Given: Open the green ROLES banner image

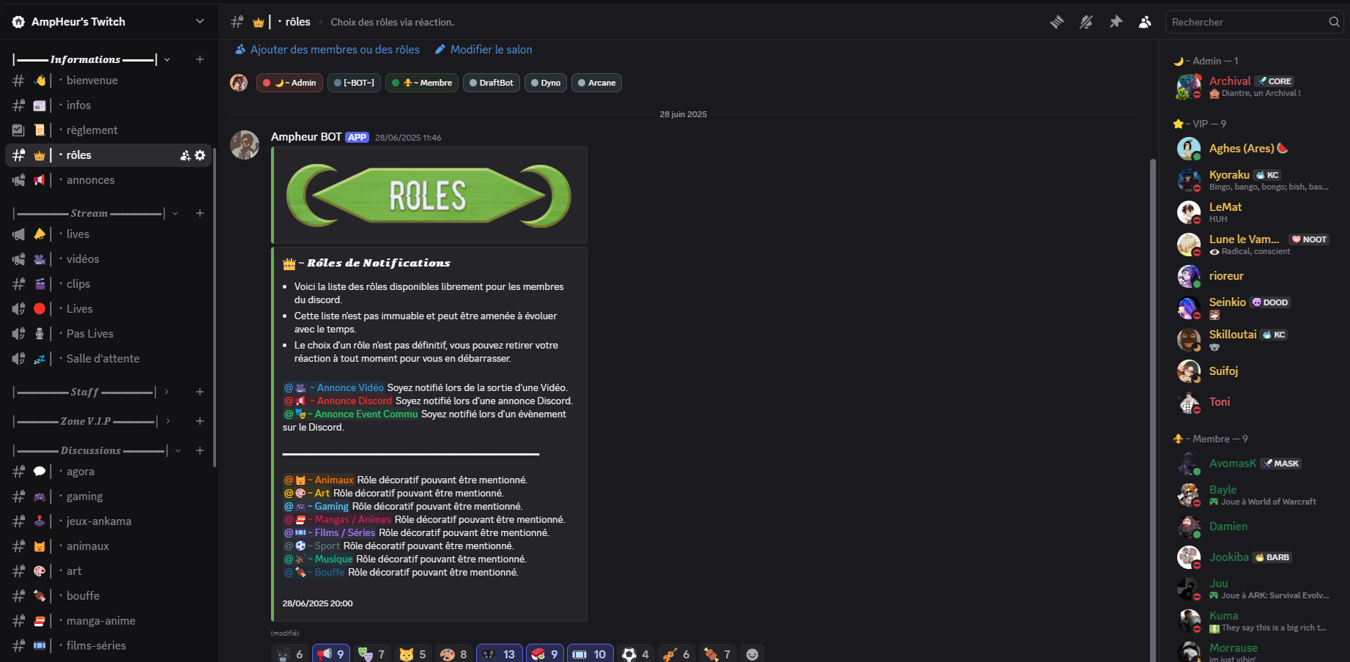Looking at the screenshot, I should [x=429, y=196].
